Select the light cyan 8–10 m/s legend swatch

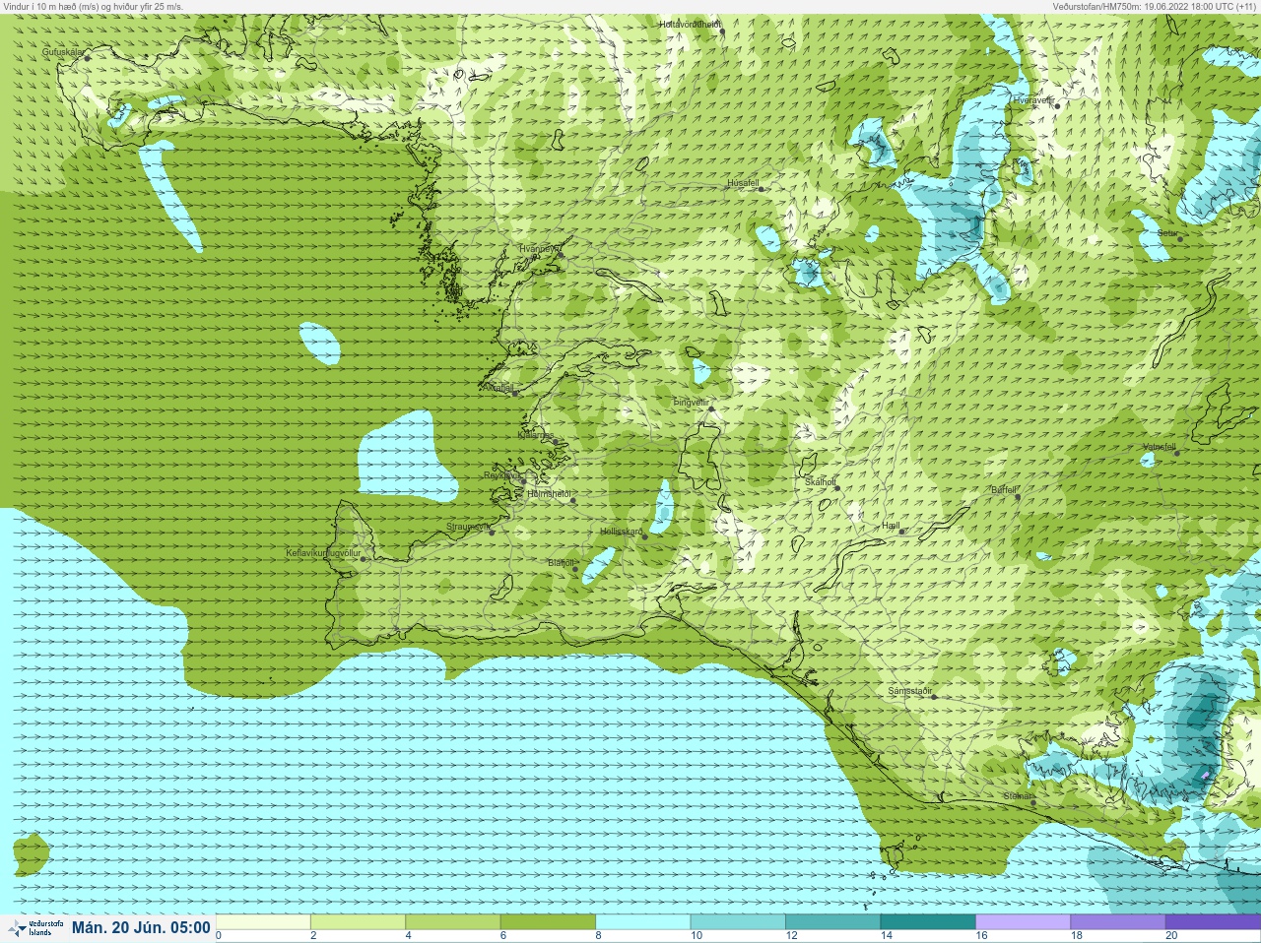[x=643, y=922]
